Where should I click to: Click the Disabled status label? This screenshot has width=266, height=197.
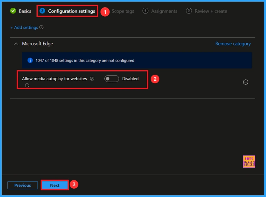pos(130,79)
